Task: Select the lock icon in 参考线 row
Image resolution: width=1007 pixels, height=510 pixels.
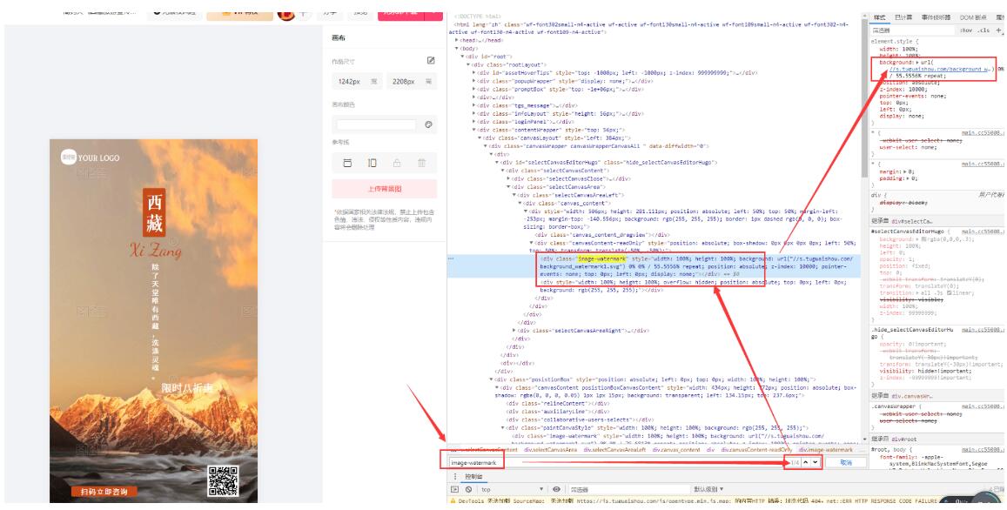Action: (397, 162)
